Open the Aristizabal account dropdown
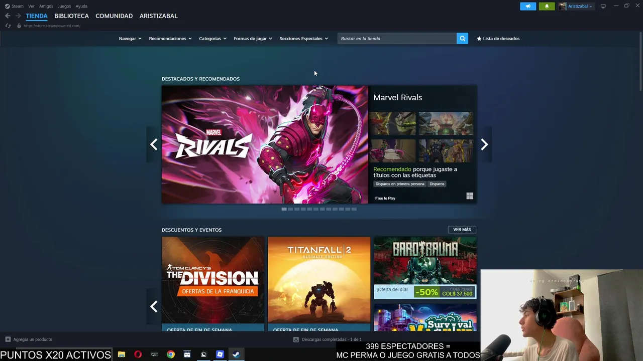Screen dimensions: 643x361 point(580,6)
